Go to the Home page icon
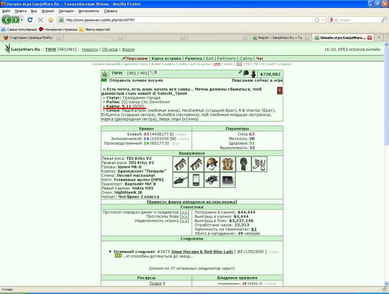Screen dimensions: 389x294 click(51, 20)
